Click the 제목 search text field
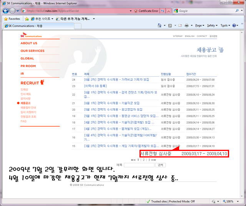 tap(139, 165)
